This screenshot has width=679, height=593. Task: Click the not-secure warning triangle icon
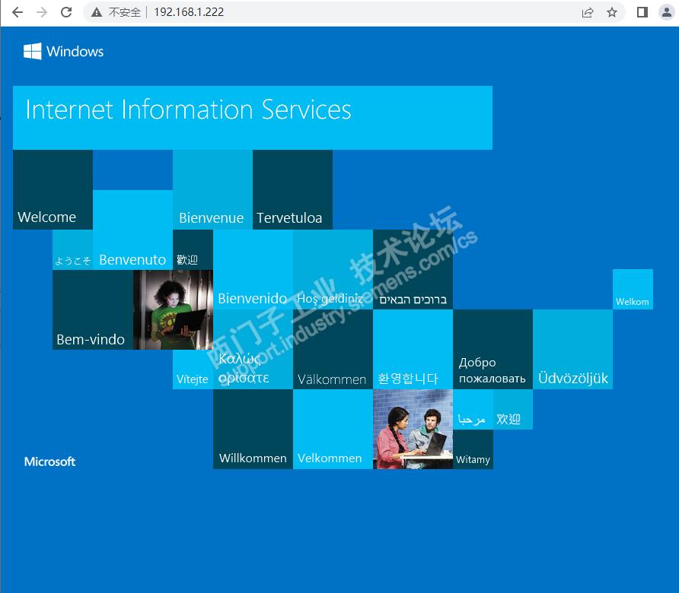tap(97, 12)
